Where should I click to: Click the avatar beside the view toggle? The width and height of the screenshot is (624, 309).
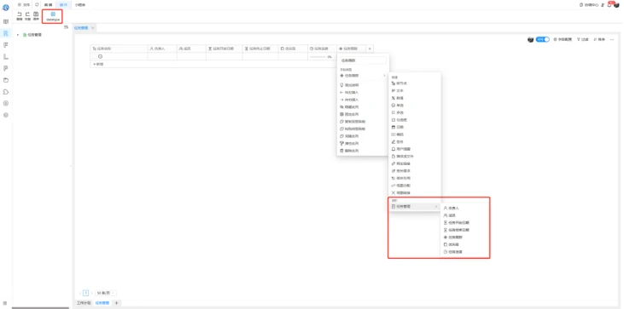click(x=530, y=40)
